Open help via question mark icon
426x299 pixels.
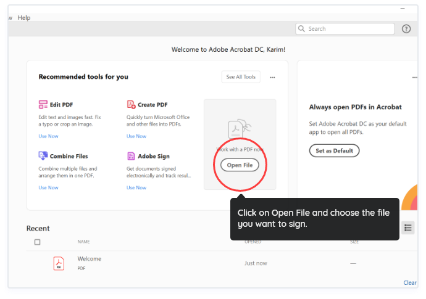406,29
